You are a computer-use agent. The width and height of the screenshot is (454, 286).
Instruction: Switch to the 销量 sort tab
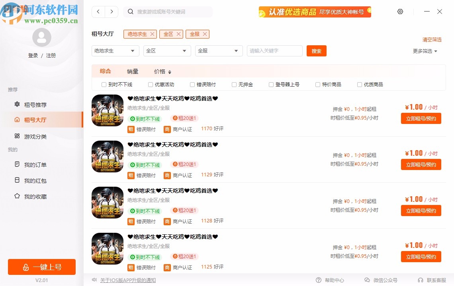132,71
